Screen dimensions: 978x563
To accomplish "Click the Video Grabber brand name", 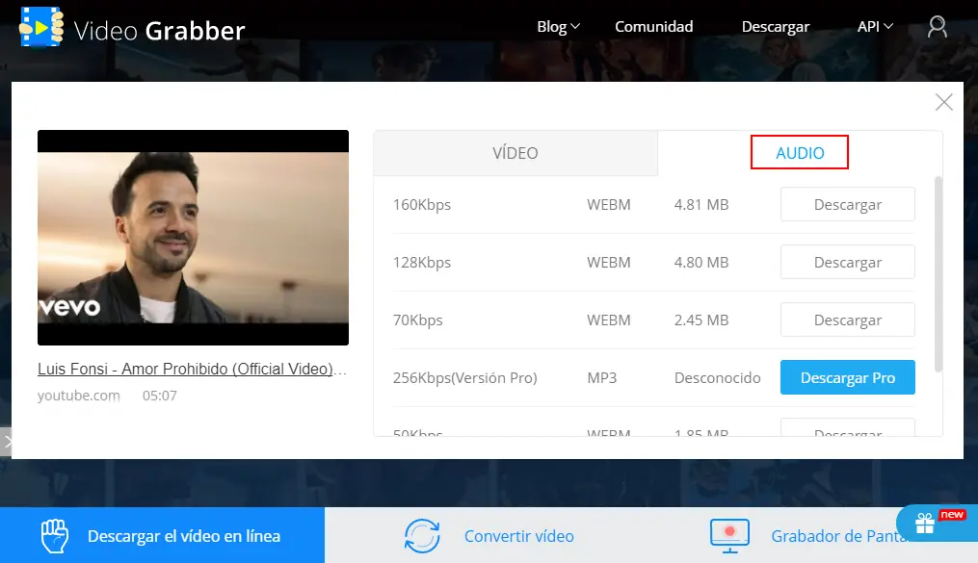I will [160, 31].
